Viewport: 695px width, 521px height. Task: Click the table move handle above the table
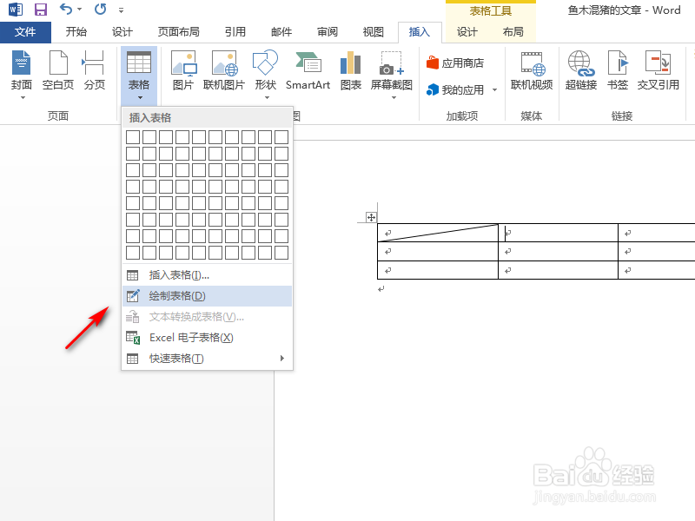[x=371, y=218]
